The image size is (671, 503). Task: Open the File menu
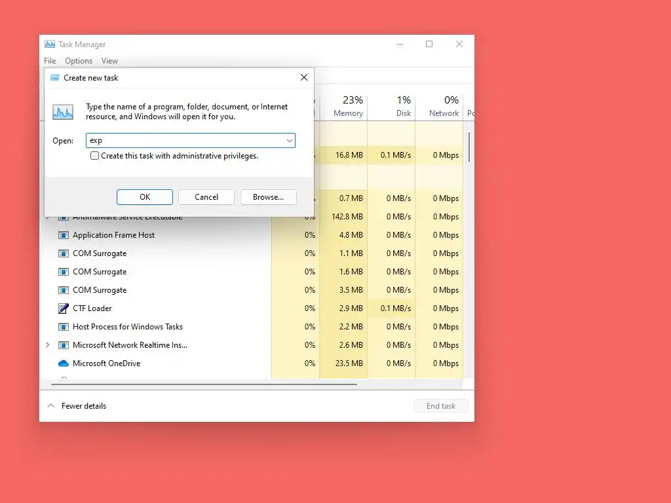click(x=50, y=61)
